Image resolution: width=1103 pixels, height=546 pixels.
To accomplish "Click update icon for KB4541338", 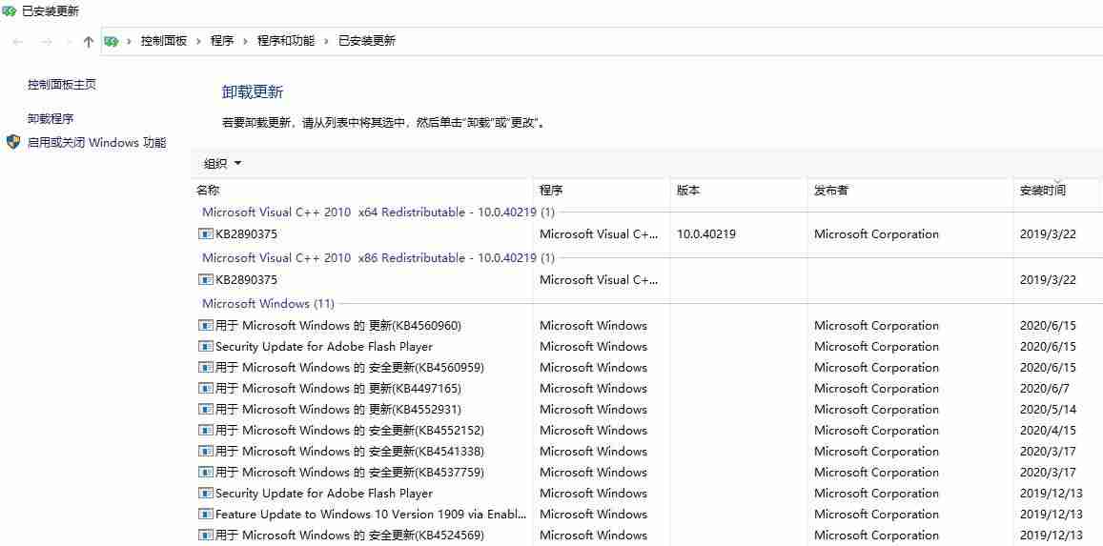I will (x=205, y=451).
